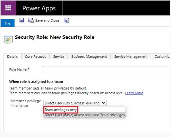171x137 pixels.
Task: Click the Save and Close button
Action: click(44, 20)
